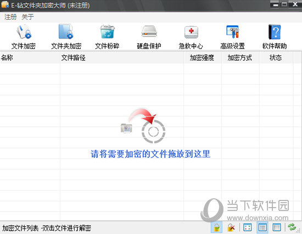Open 软件帮助 software help

[275, 37]
